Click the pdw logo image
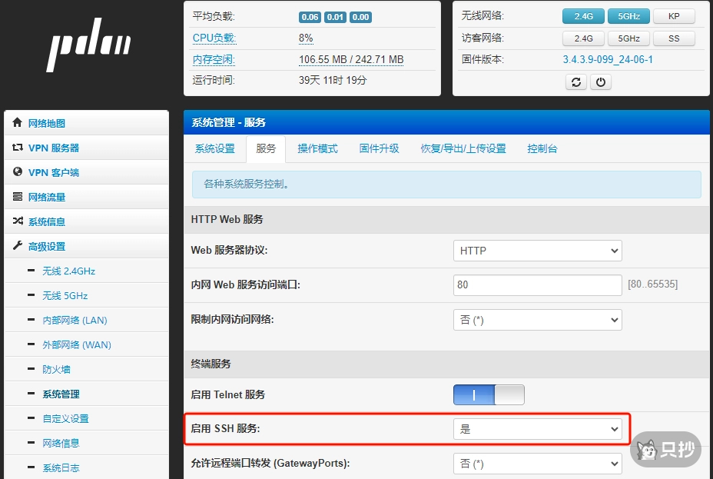The width and height of the screenshot is (713, 479). click(87, 44)
